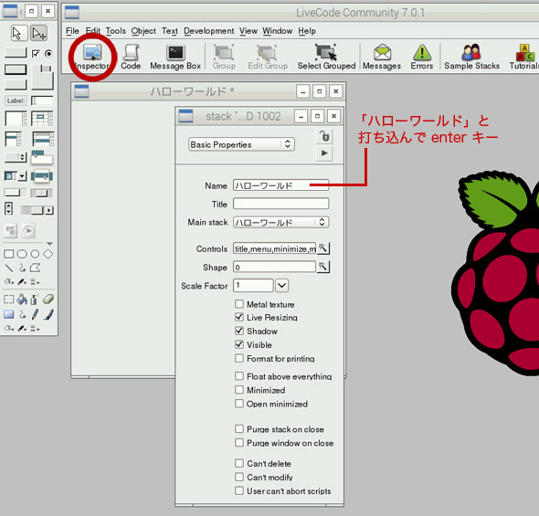539x516 pixels.
Task: Enable Purge stack on close
Action: (239, 429)
